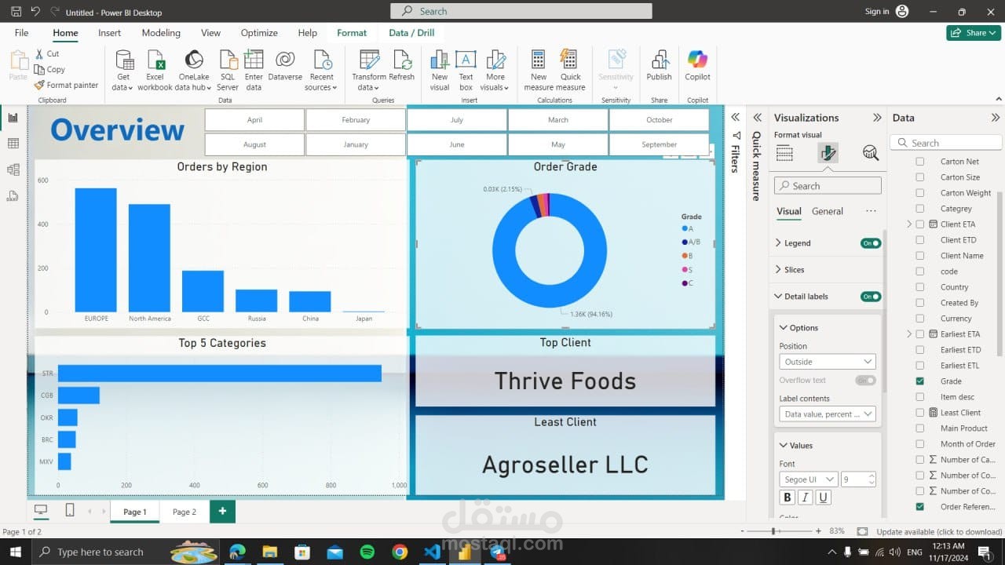
Task: Check the Currency field checkbox
Action: tap(919, 319)
